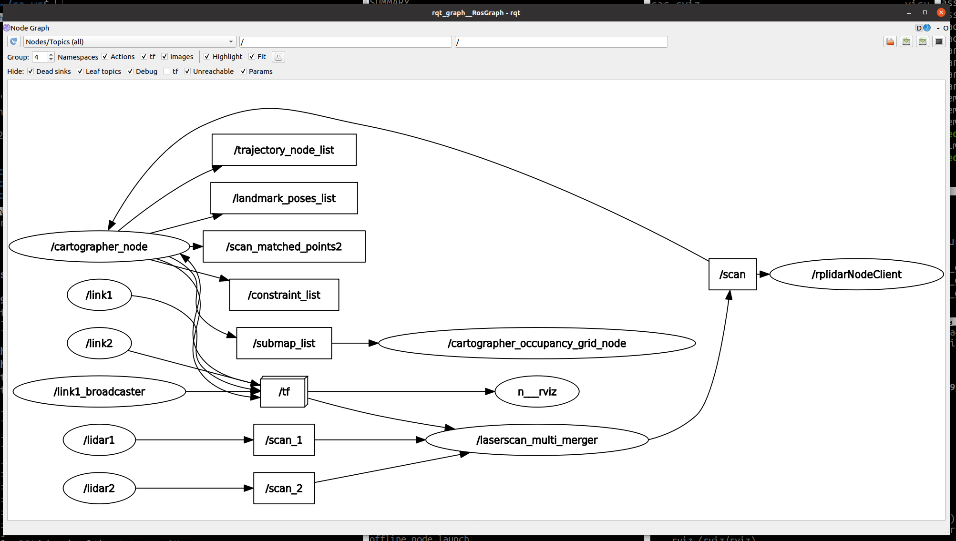Select the /landmark_poses_list topic box

[284, 198]
